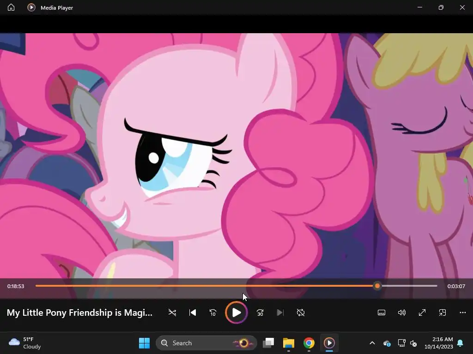Open subtitles and captions menu
Screen dimensions: 473x354
tap(382, 313)
